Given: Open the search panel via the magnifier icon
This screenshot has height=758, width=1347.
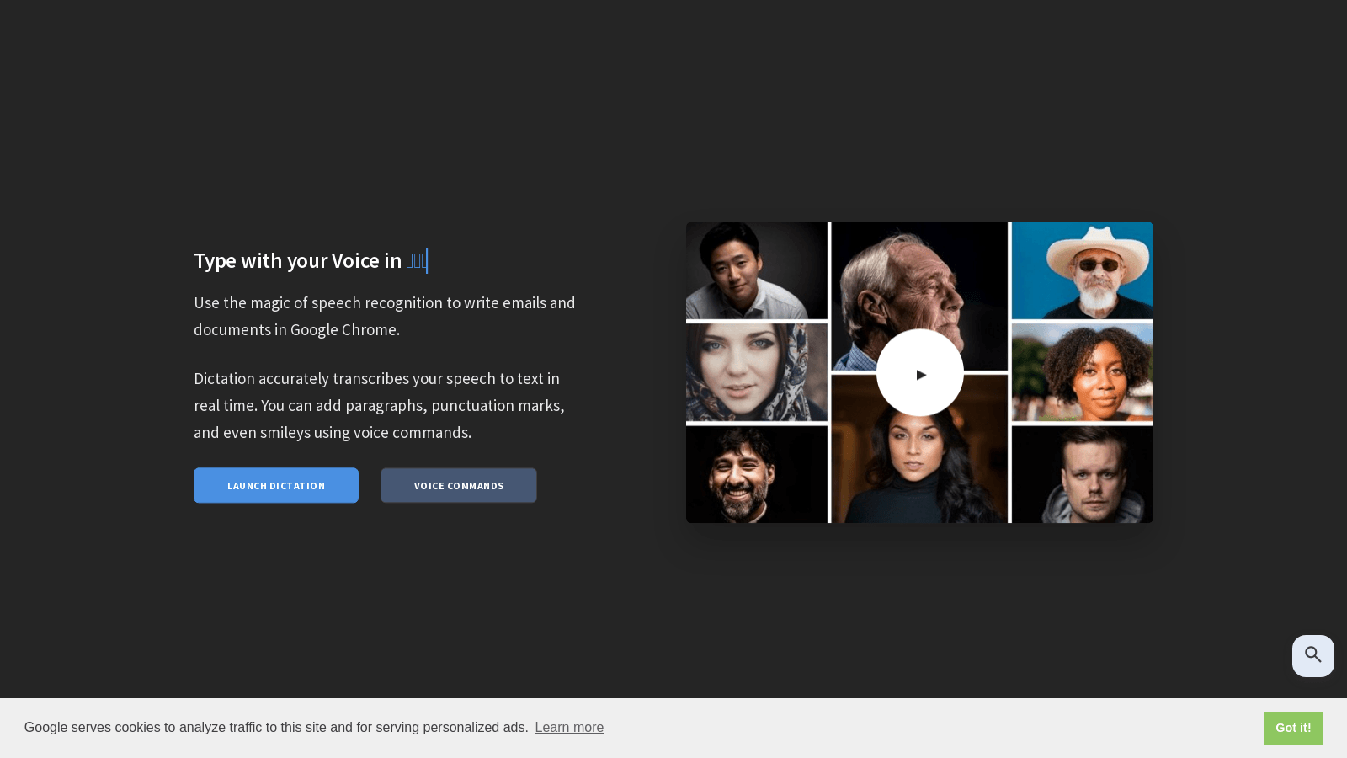Looking at the screenshot, I should pos(1312,656).
